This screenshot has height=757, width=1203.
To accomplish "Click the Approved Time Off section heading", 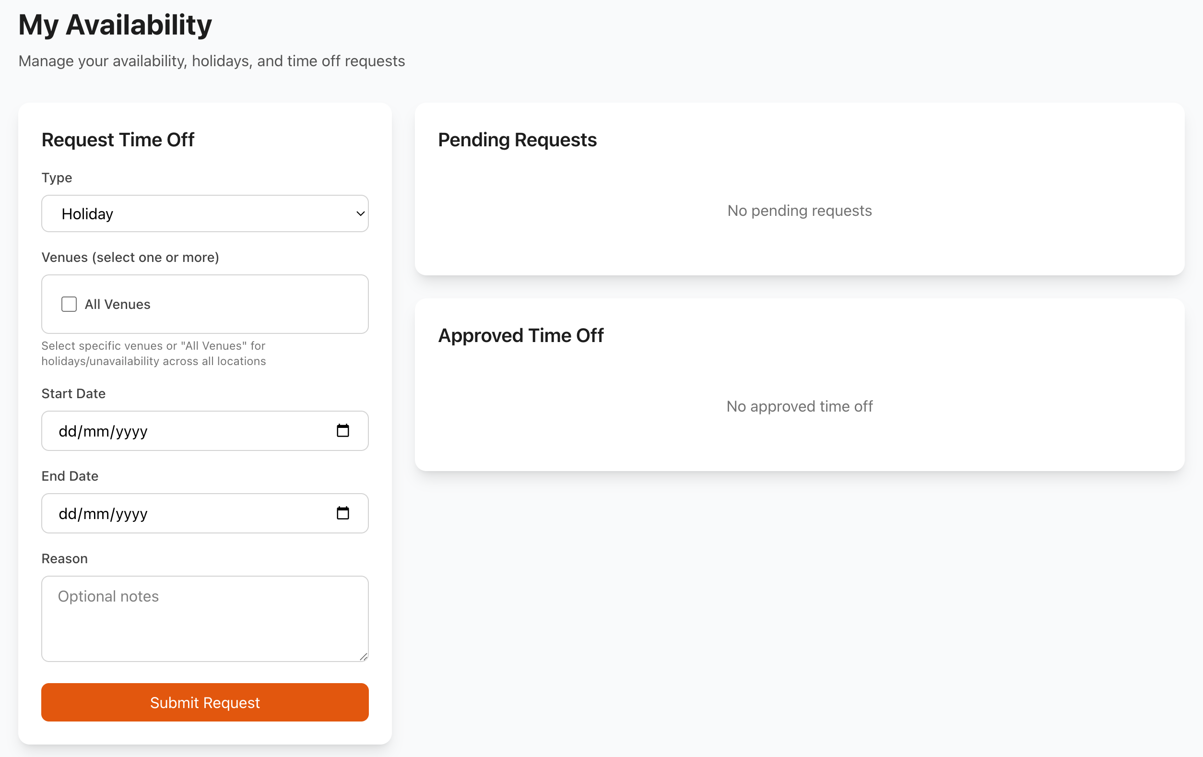I will 521,335.
